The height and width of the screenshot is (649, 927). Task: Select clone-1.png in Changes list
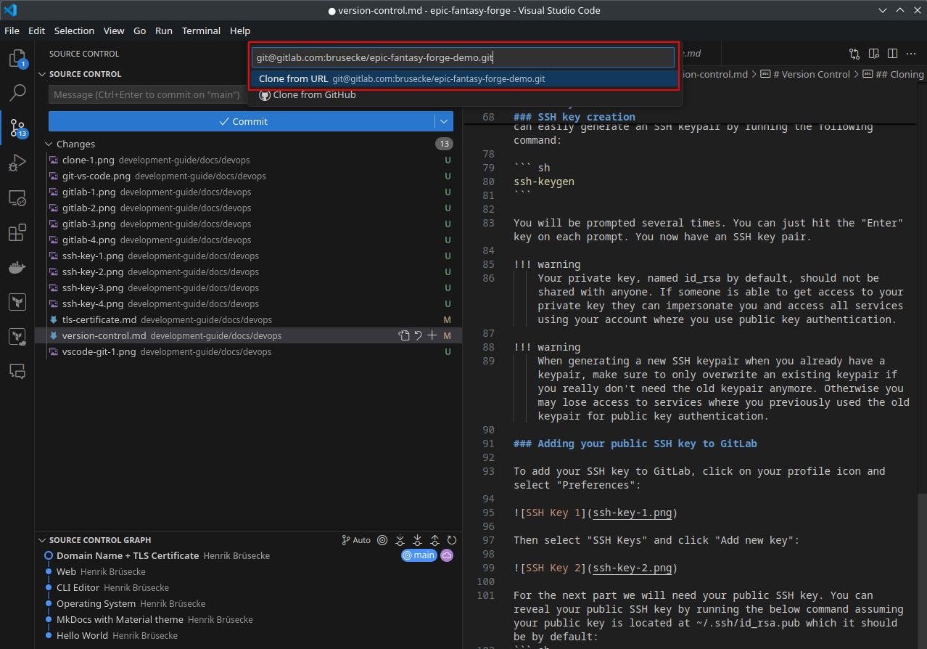[248, 160]
